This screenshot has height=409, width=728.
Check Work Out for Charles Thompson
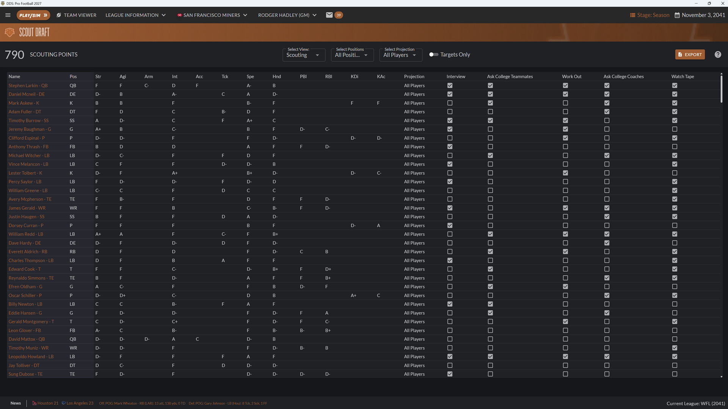pyautogui.click(x=565, y=261)
